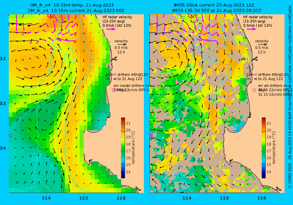Click the 'temperature (°C)' label of the left color bar

(133, 147)
